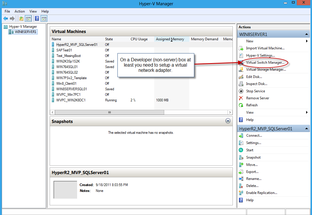Open the Action menu
The height and width of the screenshot is (215, 312).
(20, 11)
